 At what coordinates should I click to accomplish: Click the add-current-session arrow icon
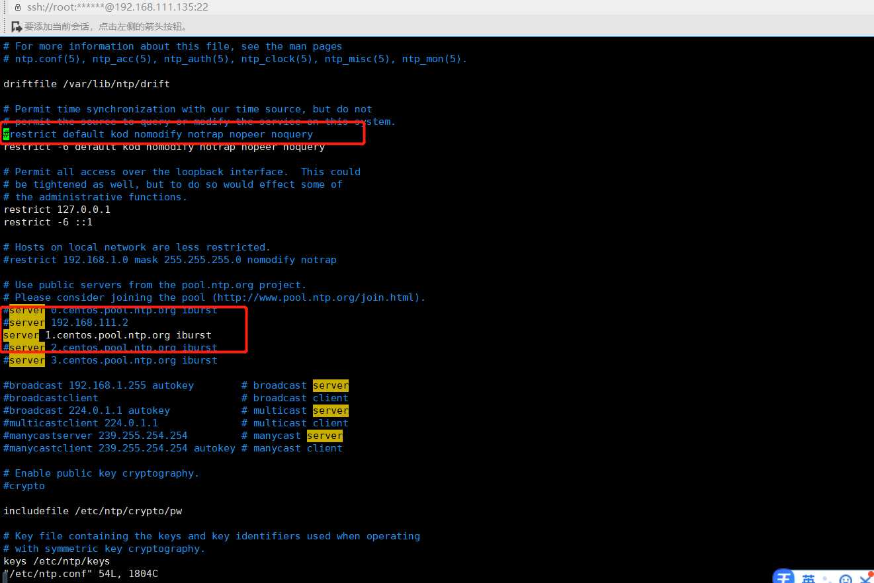[x=17, y=26]
